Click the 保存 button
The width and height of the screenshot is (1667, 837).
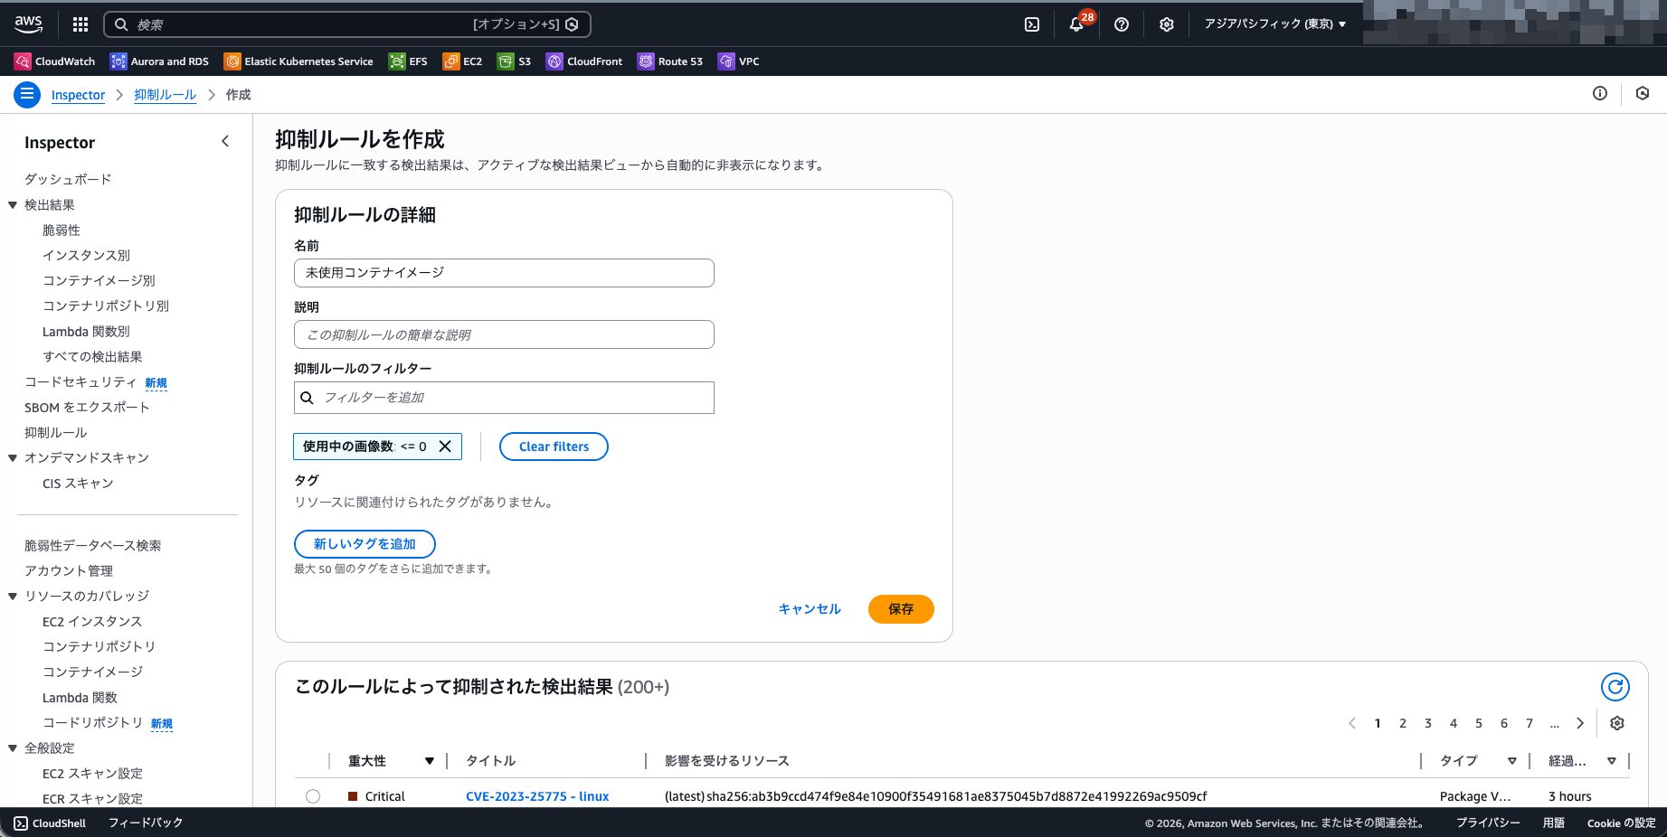click(900, 609)
